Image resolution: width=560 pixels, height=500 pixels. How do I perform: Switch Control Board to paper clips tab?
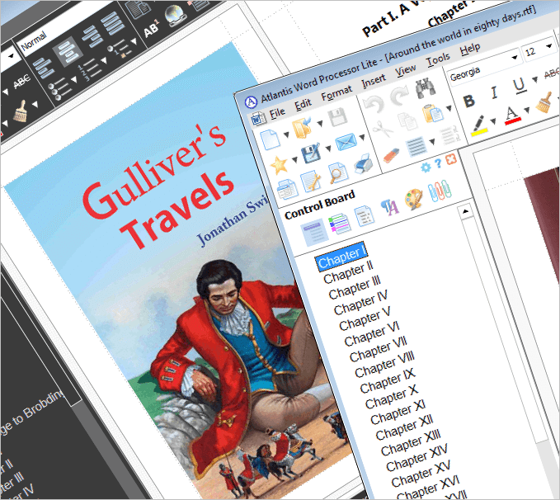pyautogui.click(x=440, y=191)
